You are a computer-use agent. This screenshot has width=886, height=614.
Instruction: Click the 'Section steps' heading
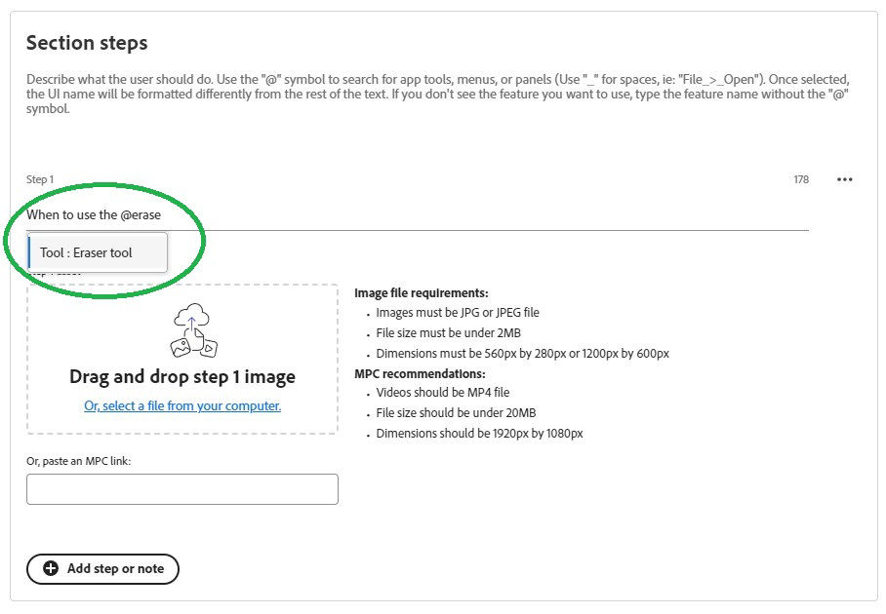87,43
